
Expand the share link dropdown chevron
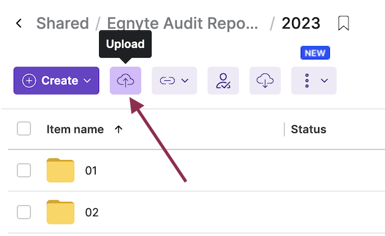tap(185, 81)
